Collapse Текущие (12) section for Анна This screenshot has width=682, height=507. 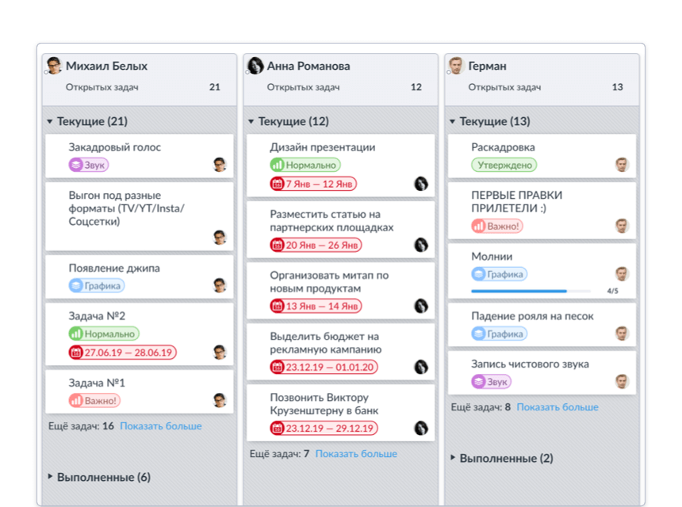(x=251, y=122)
